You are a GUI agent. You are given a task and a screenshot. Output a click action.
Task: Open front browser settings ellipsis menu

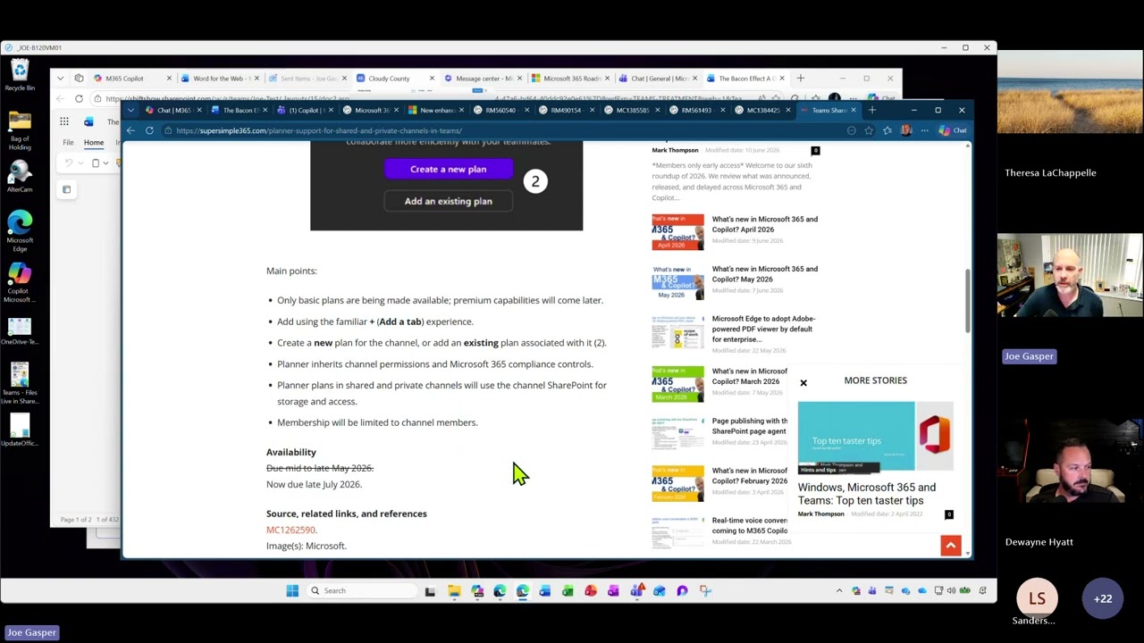pos(924,130)
